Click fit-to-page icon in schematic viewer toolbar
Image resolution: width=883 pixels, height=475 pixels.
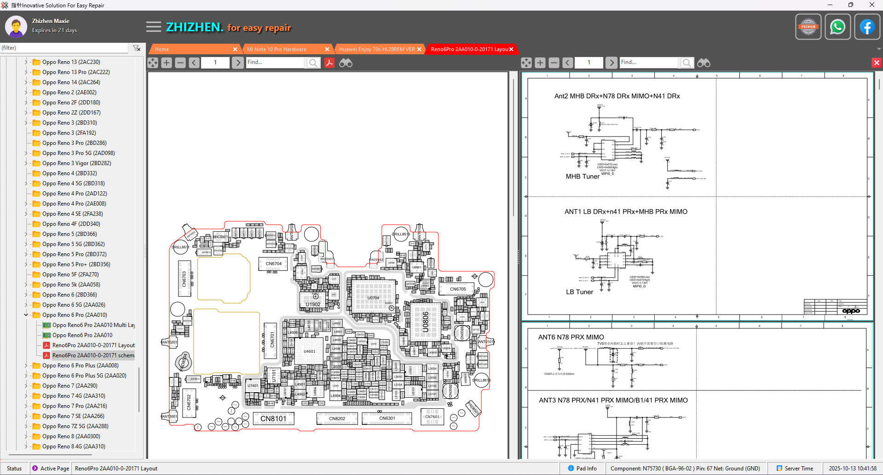pos(526,63)
